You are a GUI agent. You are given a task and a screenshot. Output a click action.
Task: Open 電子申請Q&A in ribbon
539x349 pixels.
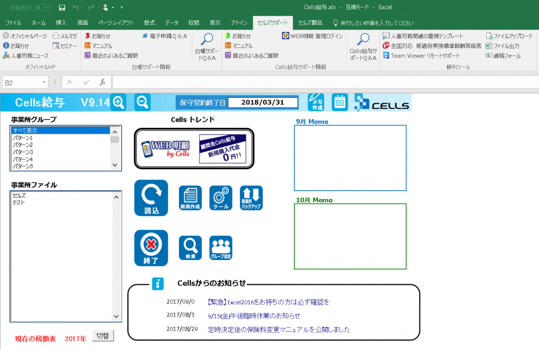click(165, 36)
